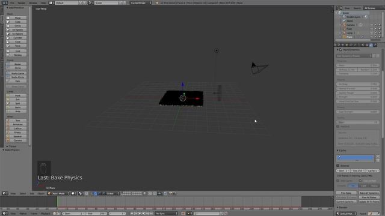
Task: Add a Lattice object
Action: coord(16,128)
